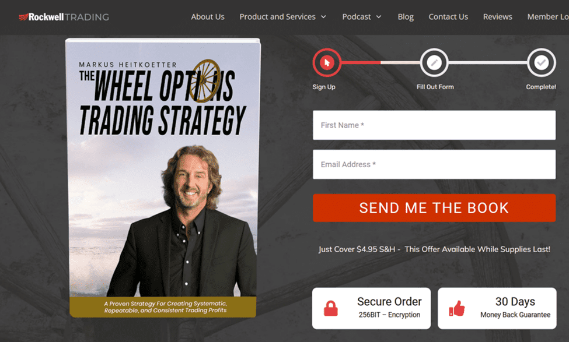Image resolution: width=569 pixels, height=342 pixels.
Task: Open the About Us page
Action: [208, 17]
